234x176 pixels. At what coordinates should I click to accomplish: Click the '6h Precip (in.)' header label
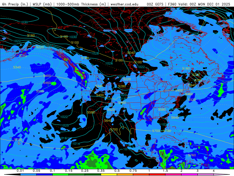tap(15, 4)
